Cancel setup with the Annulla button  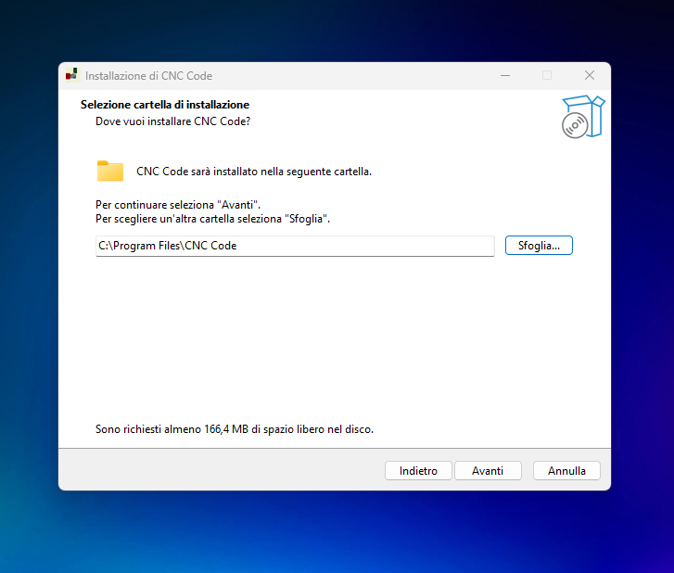point(566,471)
